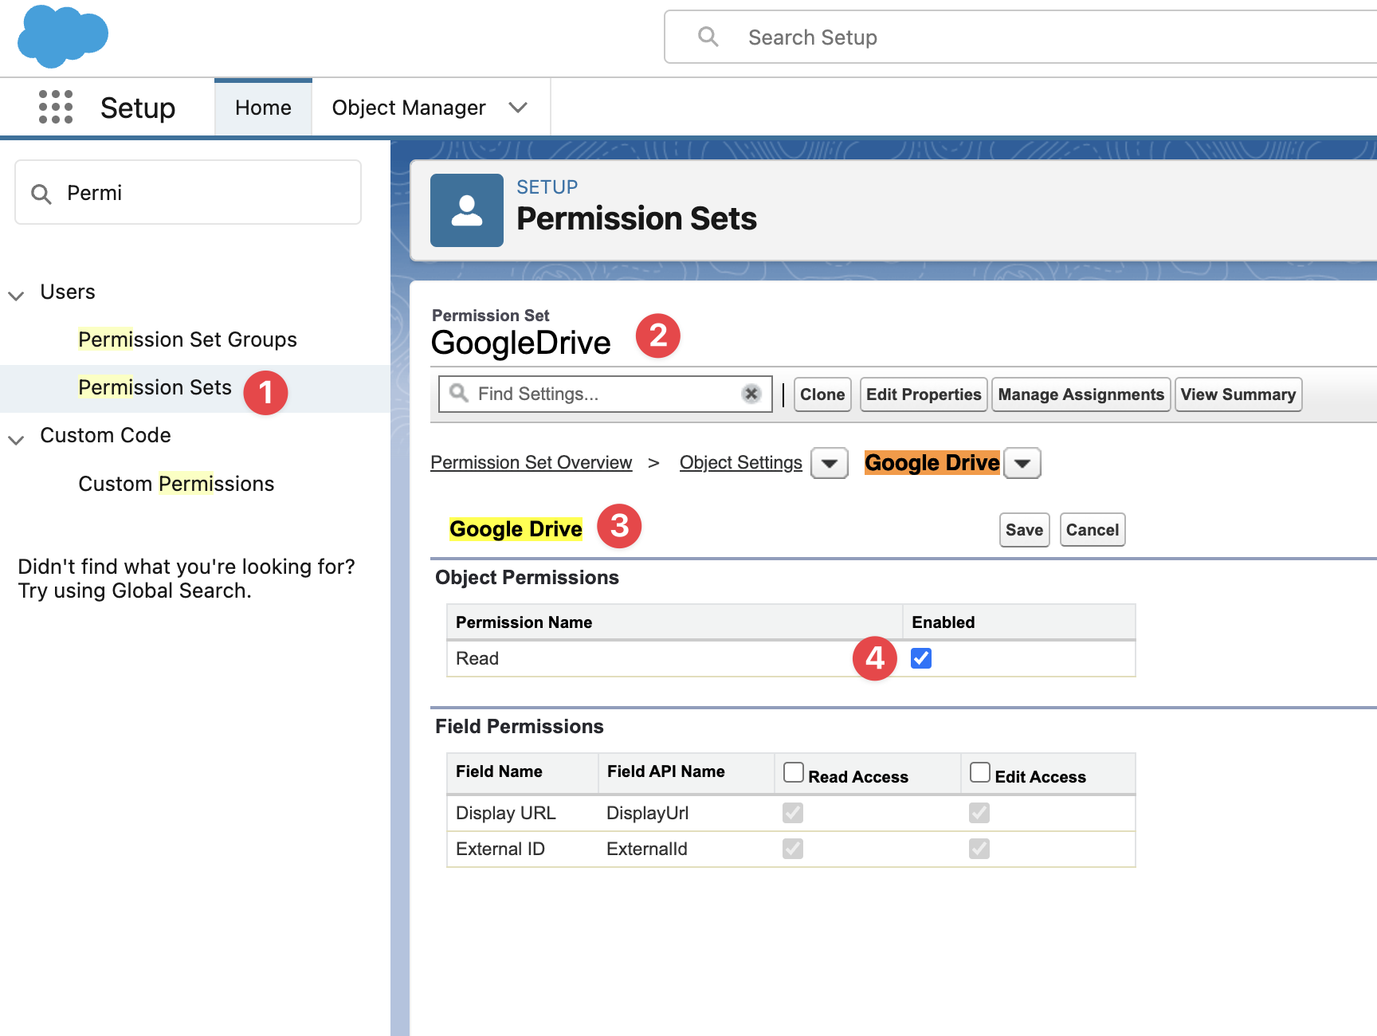
Task: Click the Edit Properties button
Action: tap(924, 394)
